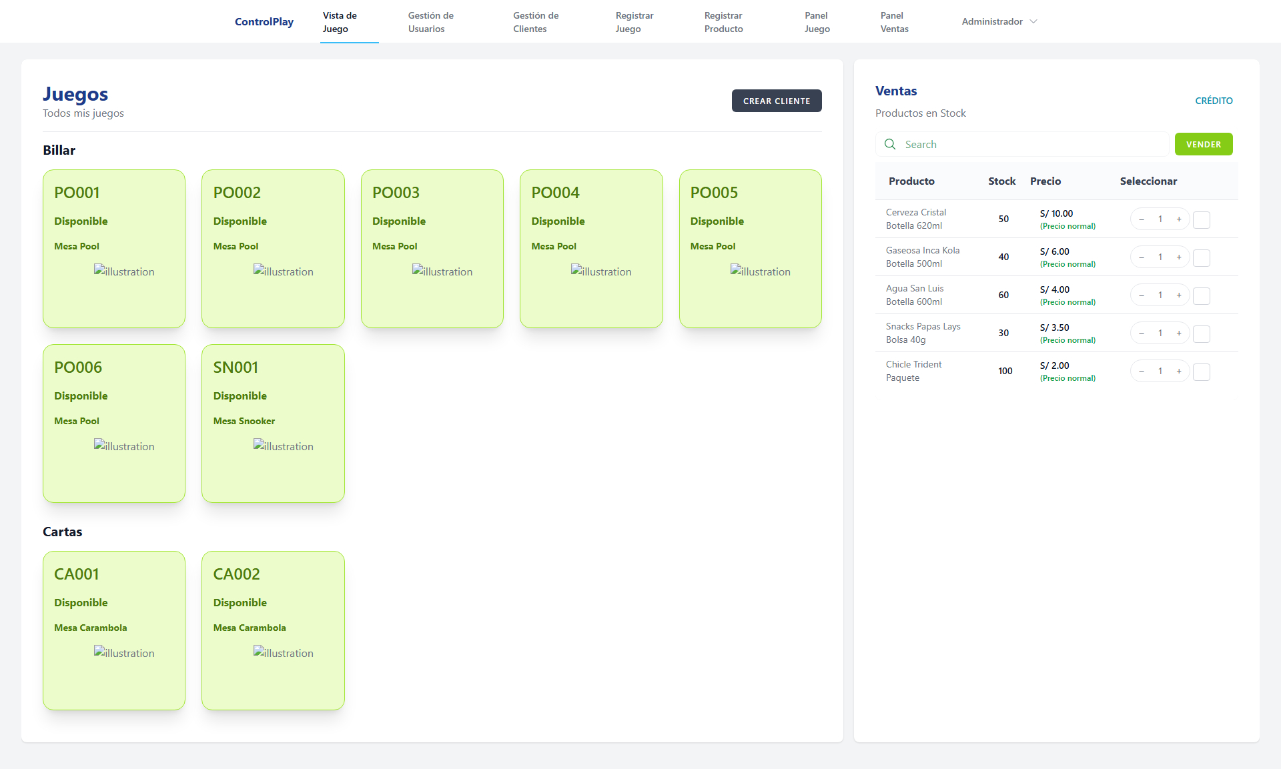Increase Chicle Trident quantity with plus
The height and width of the screenshot is (769, 1281).
(x=1179, y=371)
